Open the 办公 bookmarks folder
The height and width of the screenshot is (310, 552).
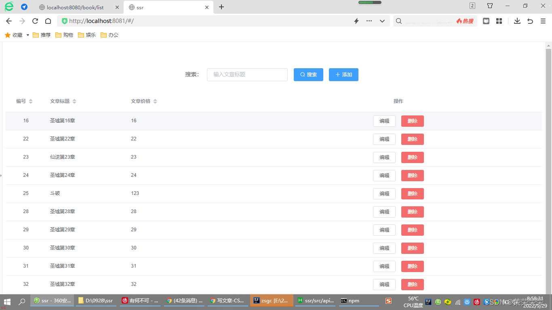click(110, 35)
